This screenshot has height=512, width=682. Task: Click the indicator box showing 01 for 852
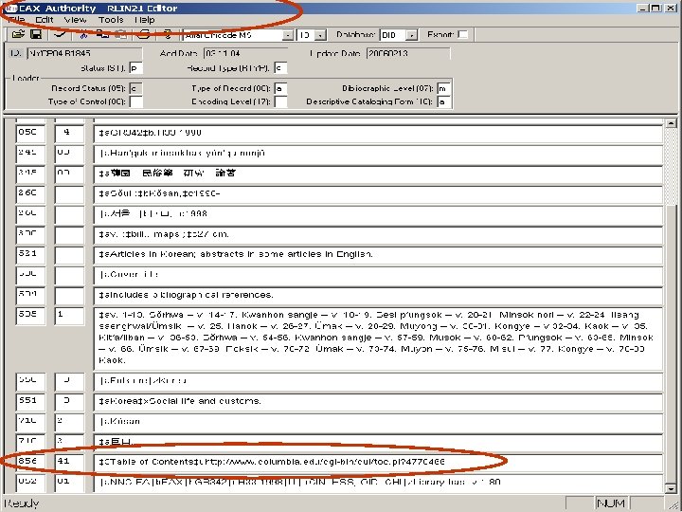tap(69, 483)
